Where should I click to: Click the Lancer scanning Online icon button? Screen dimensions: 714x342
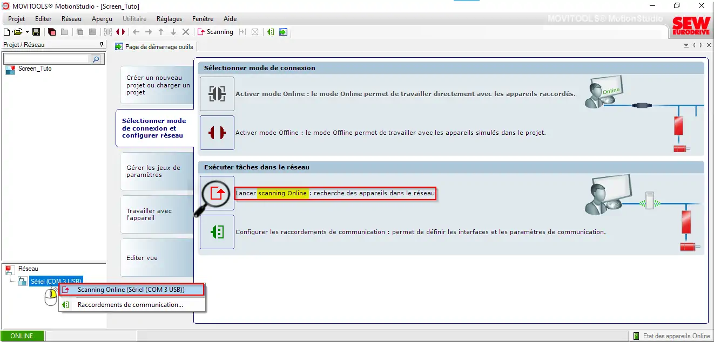[217, 193]
